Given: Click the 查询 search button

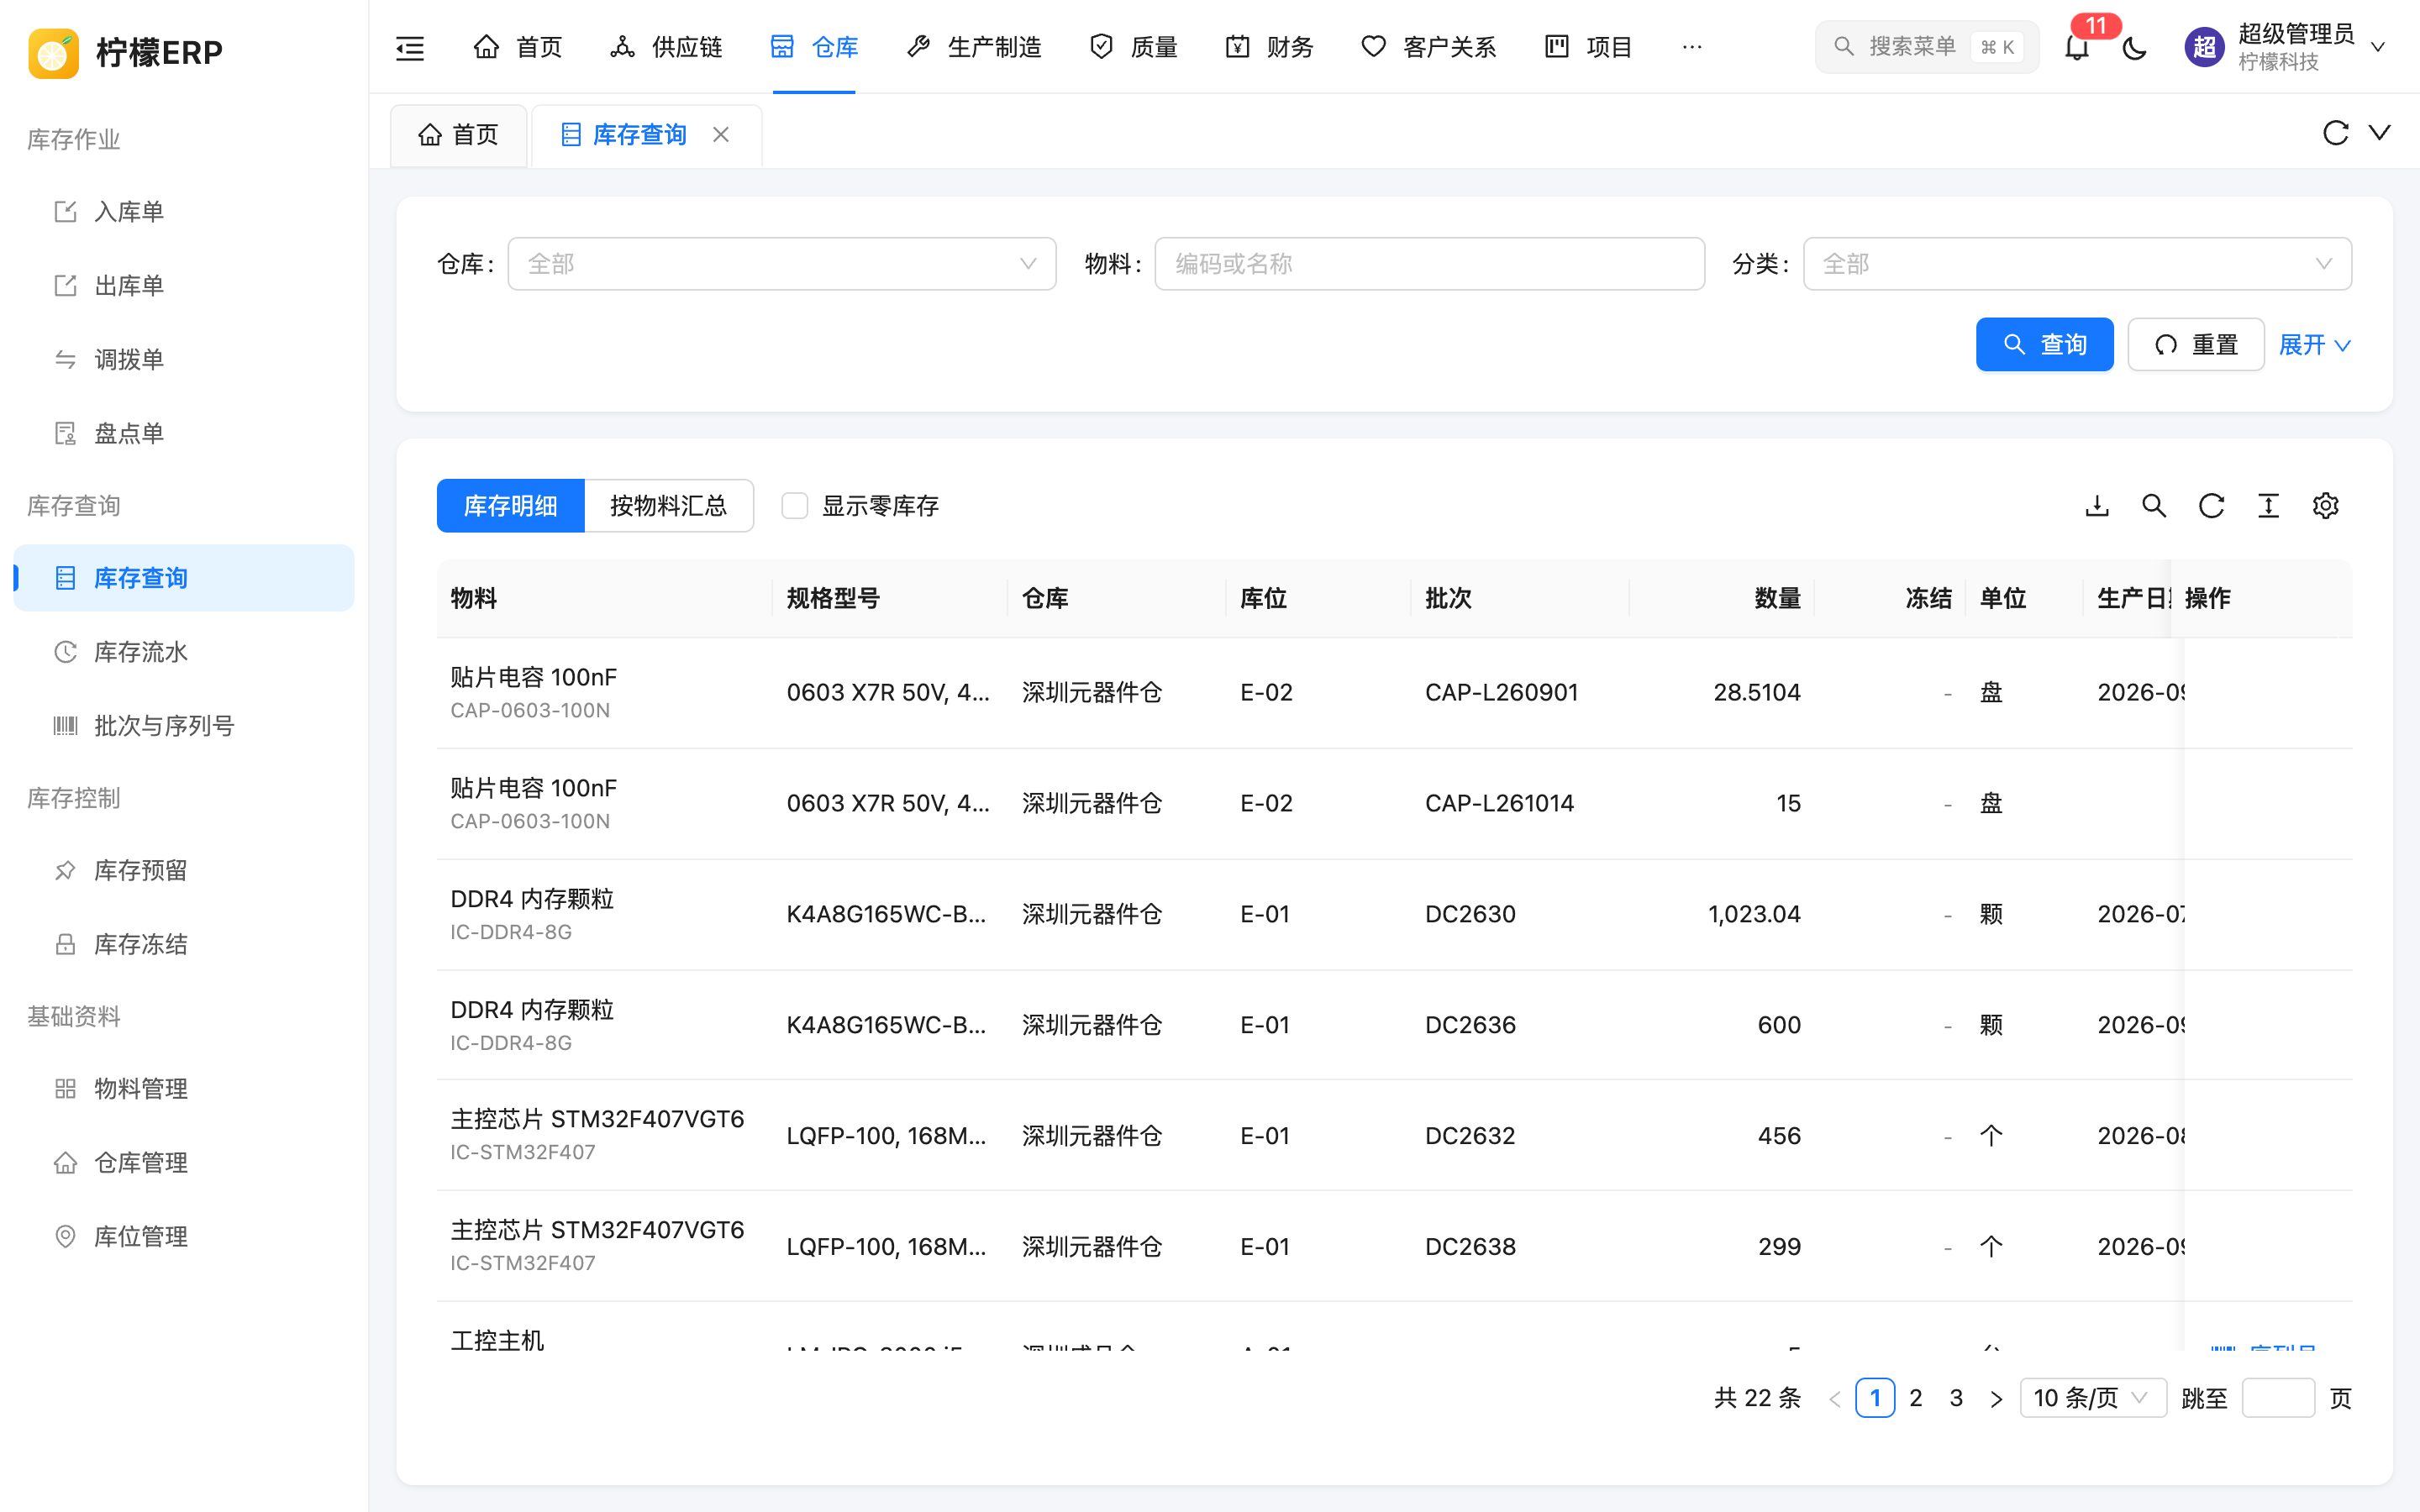Looking at the screenshot, I should 2045,345.
